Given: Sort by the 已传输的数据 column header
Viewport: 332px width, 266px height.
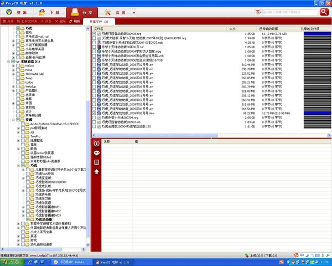Looking at the screenshot, I should (x=277, y=29).
